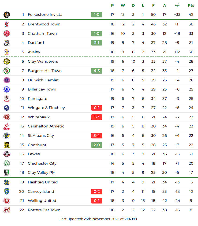
Task: Open the Cray Wanderers team link
Action: (x=43, y=61)
